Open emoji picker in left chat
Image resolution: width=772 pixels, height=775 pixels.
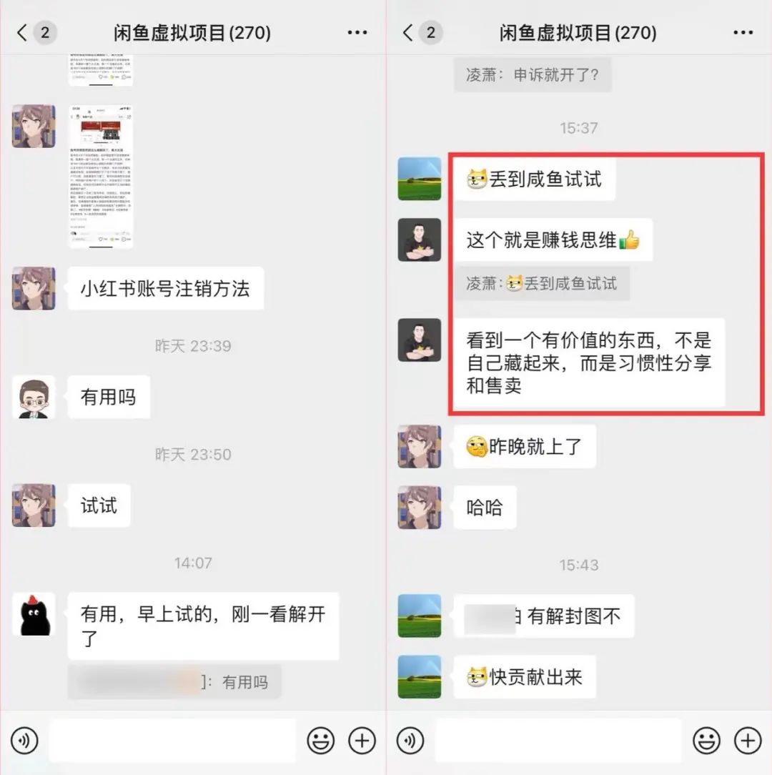point(321,741)
